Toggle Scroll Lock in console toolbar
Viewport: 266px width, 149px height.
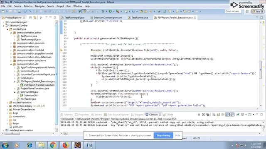[218, 115]
